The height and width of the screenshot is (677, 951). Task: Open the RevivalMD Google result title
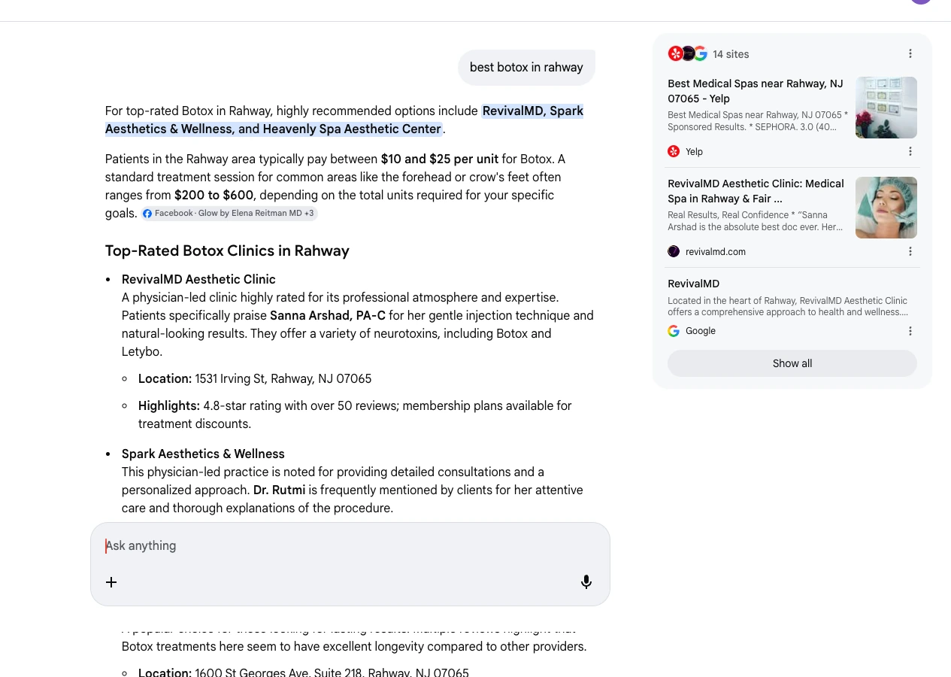point(693,284)
